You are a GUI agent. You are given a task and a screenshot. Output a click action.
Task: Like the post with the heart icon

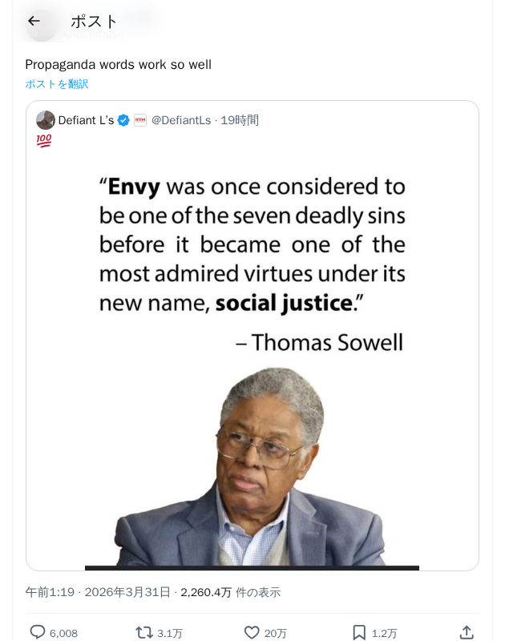coord(252,632)
